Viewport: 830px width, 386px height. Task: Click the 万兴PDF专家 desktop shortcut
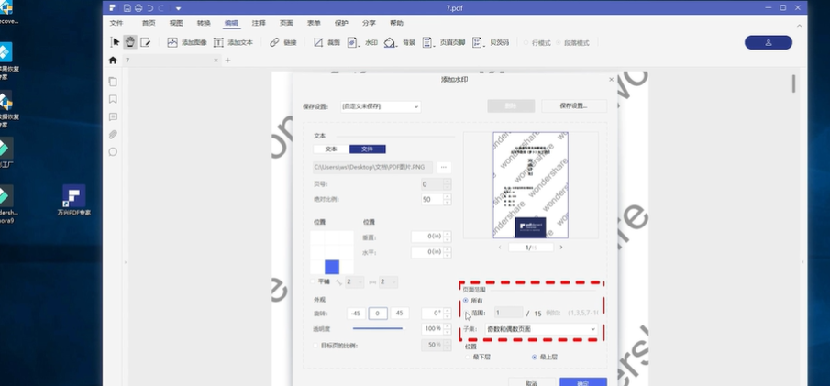click(x=73, y=200)
